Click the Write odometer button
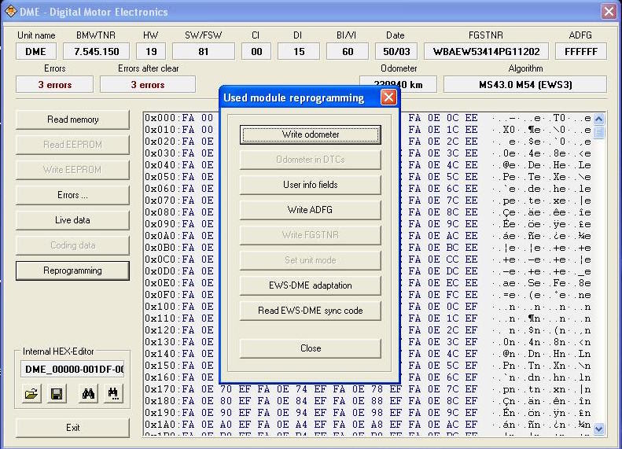The image size is (622, 449). click(x=310, y=134)
